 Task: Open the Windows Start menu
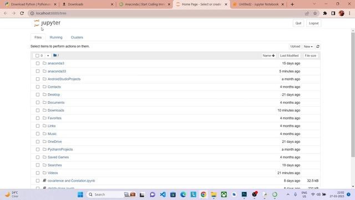pyautogui.click(x=80, y=194)
